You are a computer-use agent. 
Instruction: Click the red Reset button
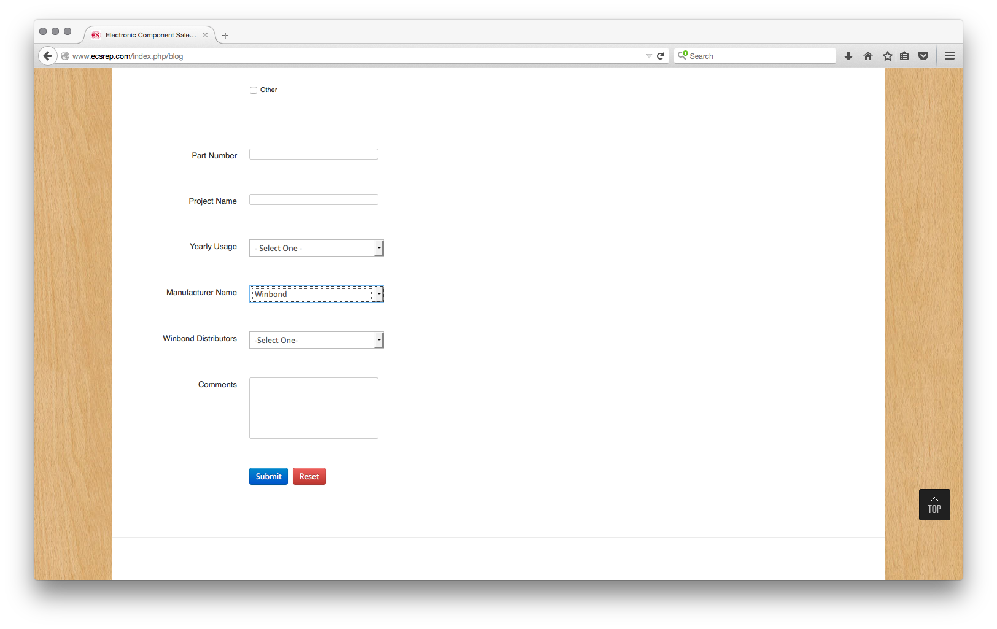309,476
